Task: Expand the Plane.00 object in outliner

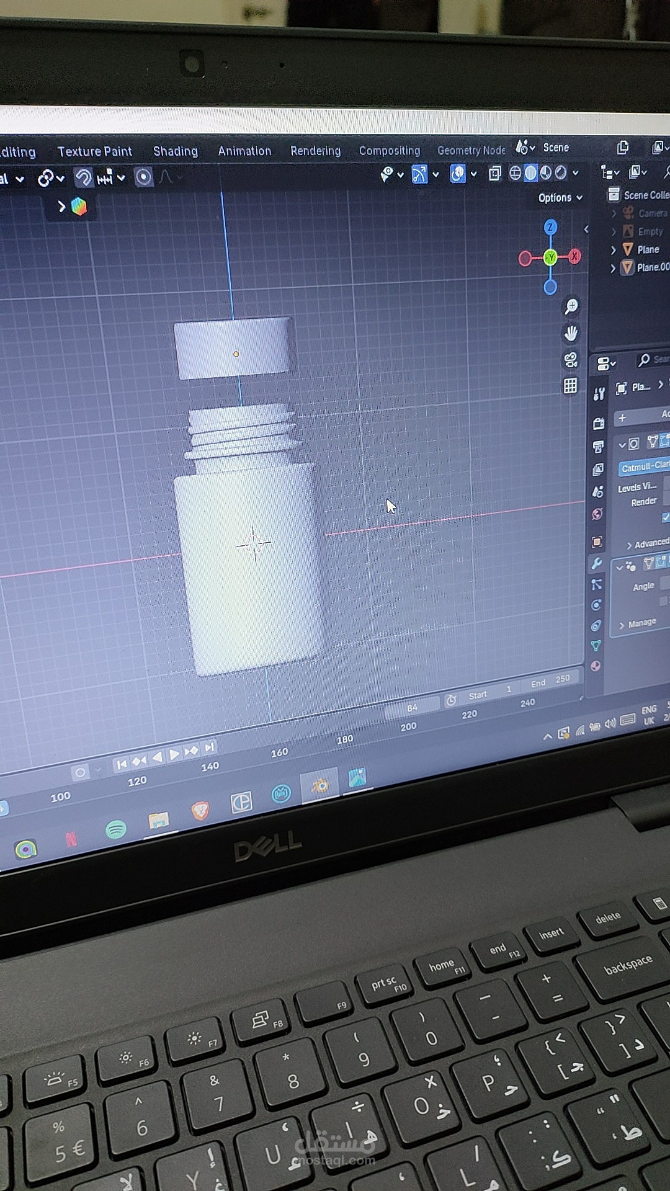Action: coord(613,268)
